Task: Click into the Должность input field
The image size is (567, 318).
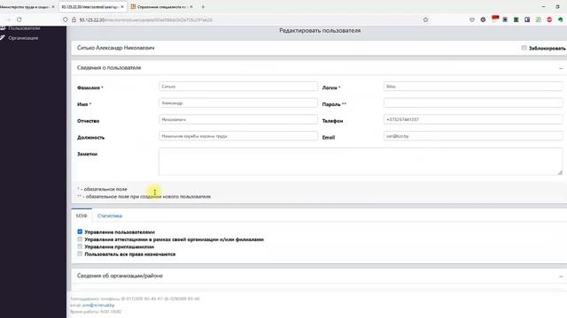Action: pos(238,136)
